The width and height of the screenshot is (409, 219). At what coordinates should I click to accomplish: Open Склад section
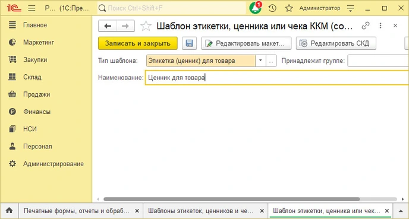pyautogui.click(x=32, y=77)
